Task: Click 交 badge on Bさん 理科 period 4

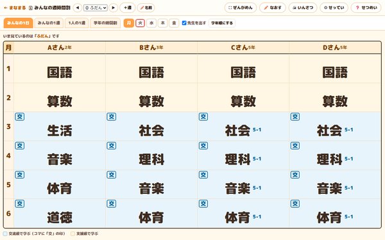Action: click(x=111, y=146)
